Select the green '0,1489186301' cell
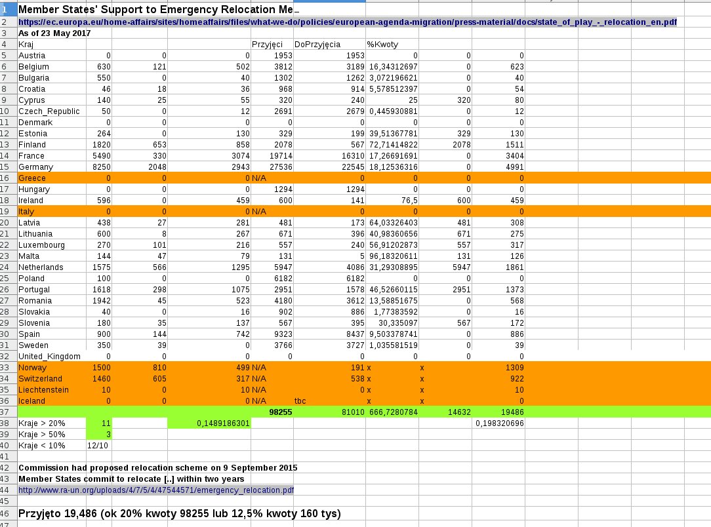 tap(209, 423)
